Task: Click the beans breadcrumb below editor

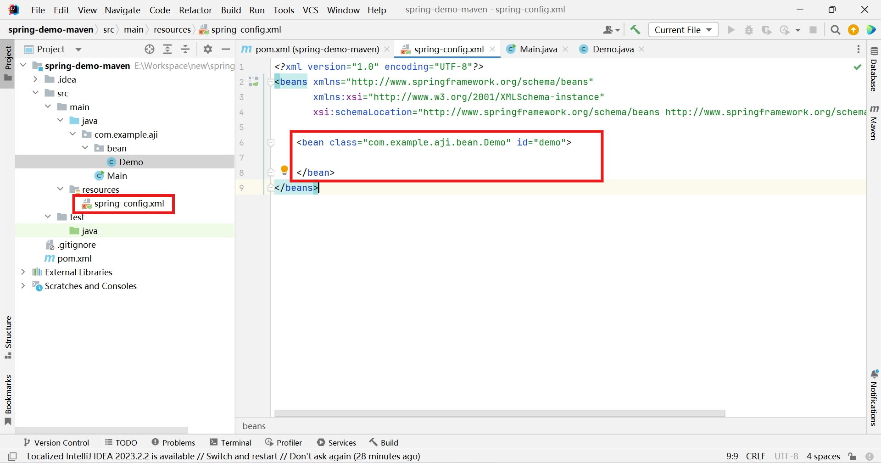Action: click(254, 426)
